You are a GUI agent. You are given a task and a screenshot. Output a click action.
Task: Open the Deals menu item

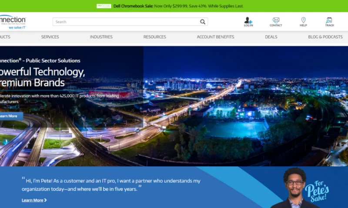tap(271, 37)
